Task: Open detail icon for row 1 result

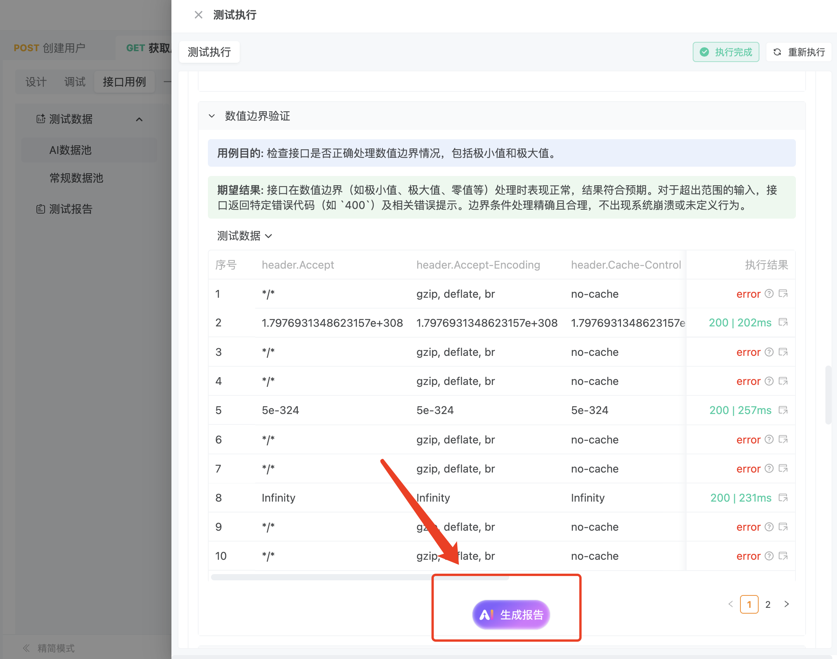Action: (783, 294)
